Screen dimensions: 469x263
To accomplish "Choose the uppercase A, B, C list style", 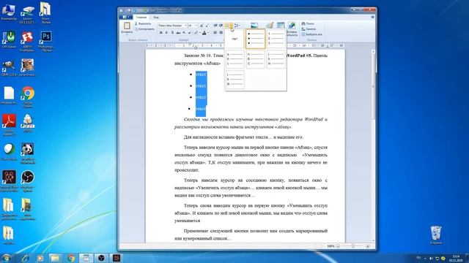I will (256, 59).
